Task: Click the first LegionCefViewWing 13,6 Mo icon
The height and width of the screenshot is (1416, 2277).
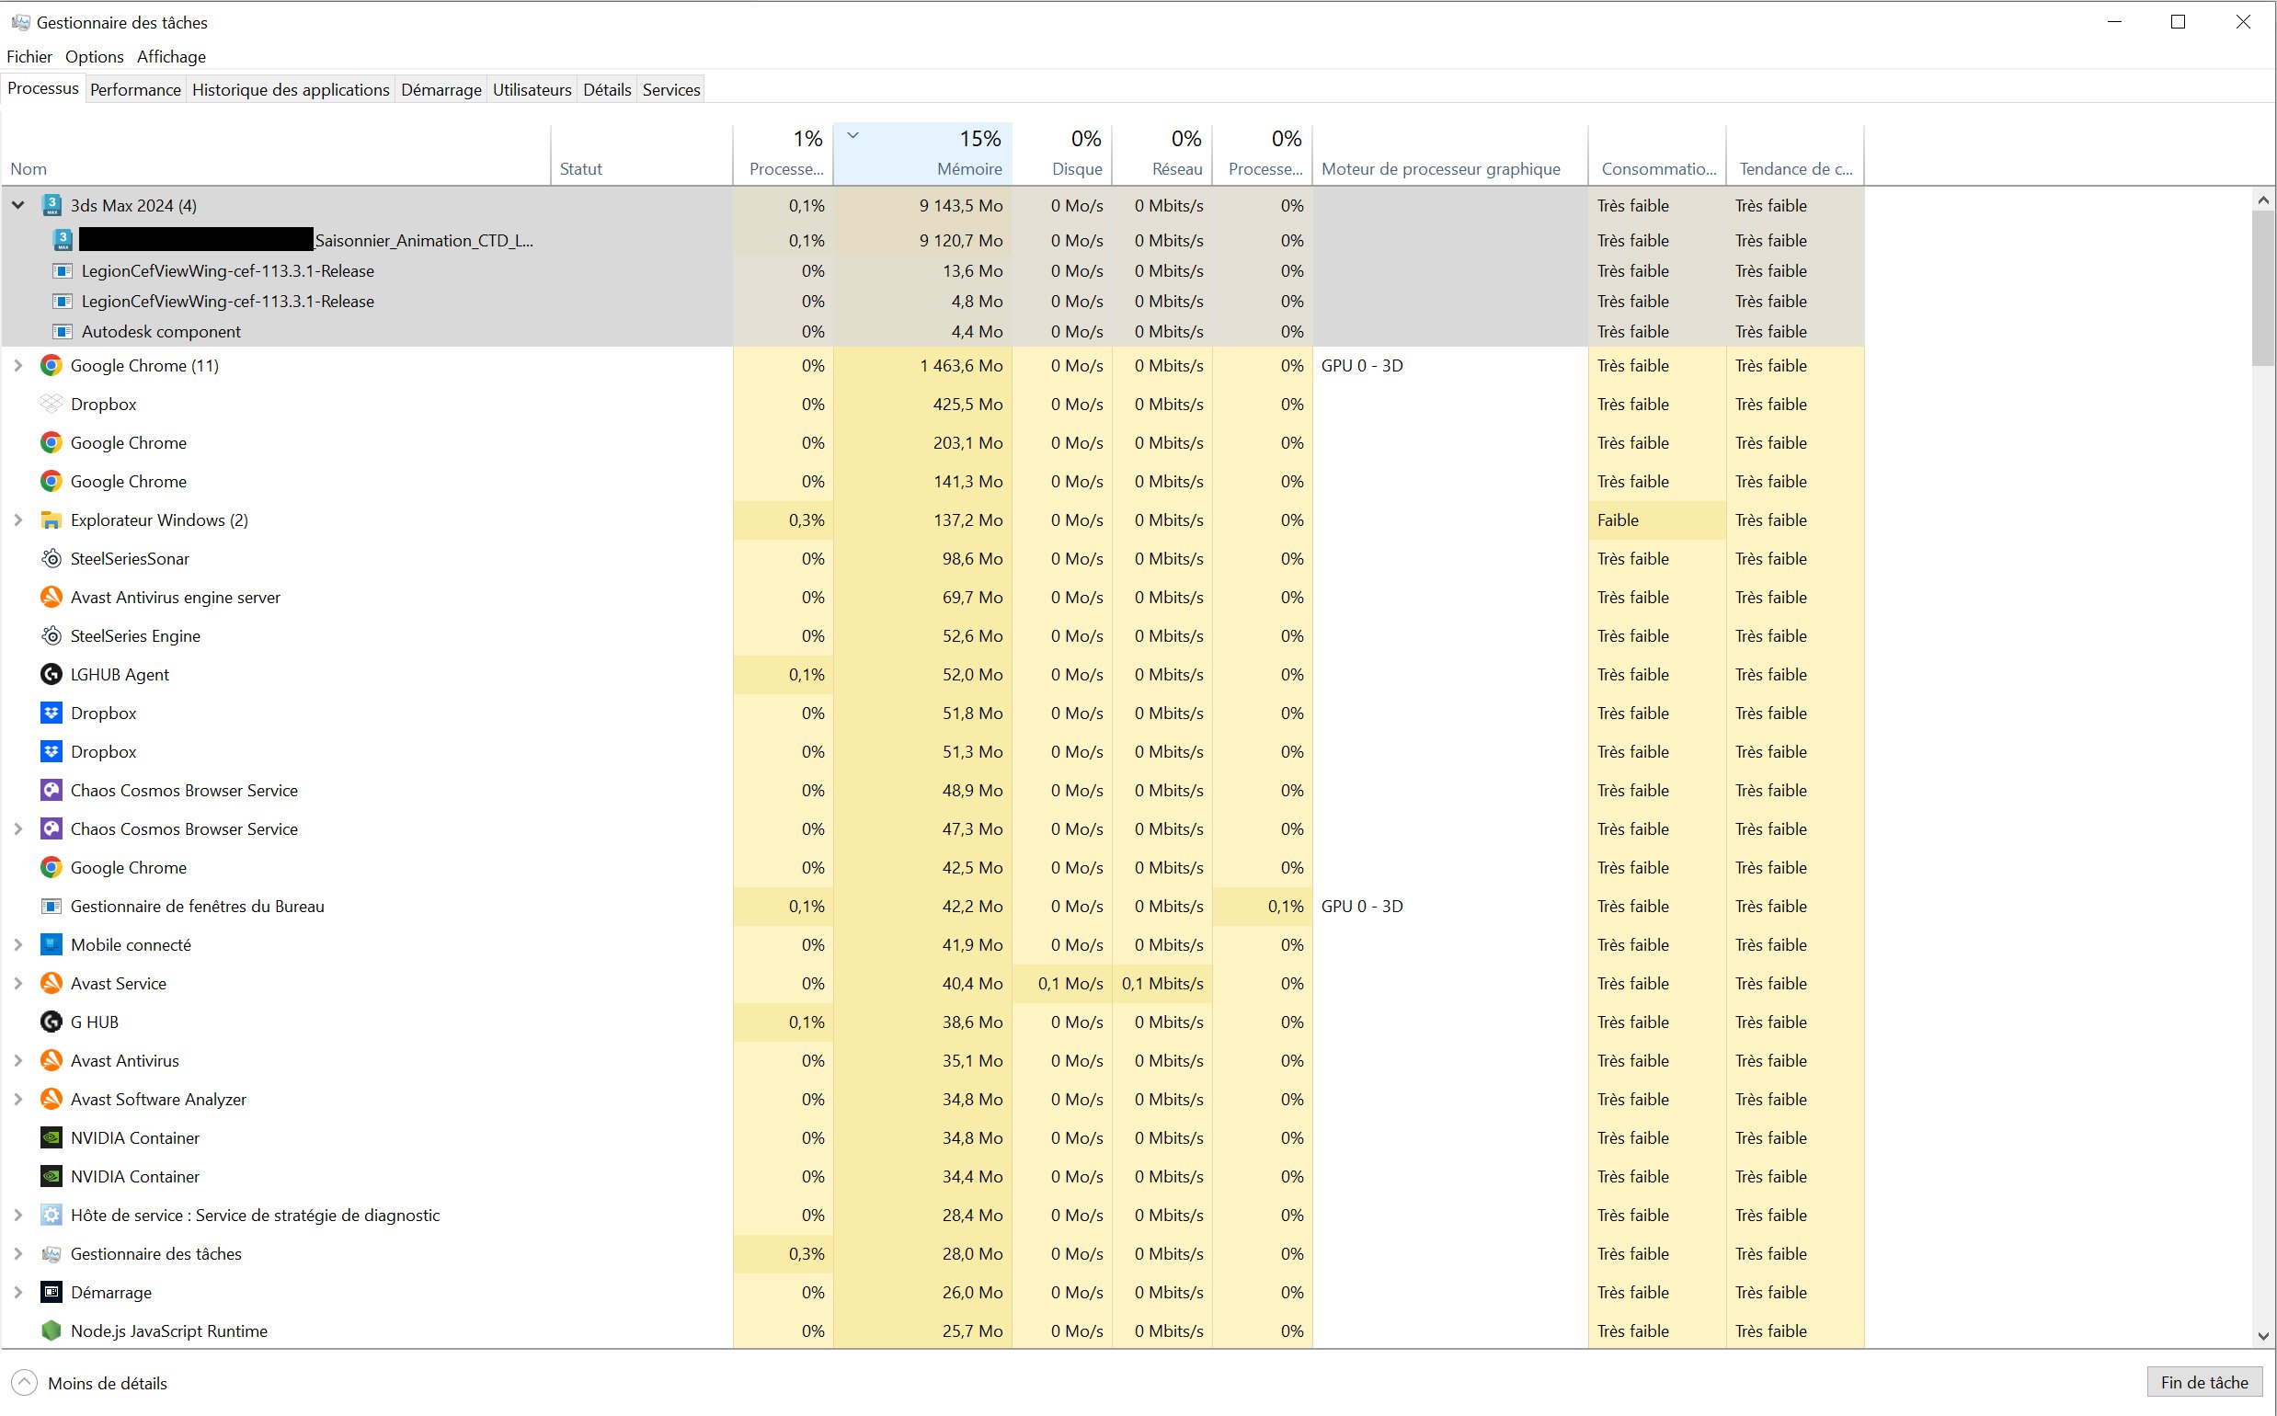Action: coord(63,271)
